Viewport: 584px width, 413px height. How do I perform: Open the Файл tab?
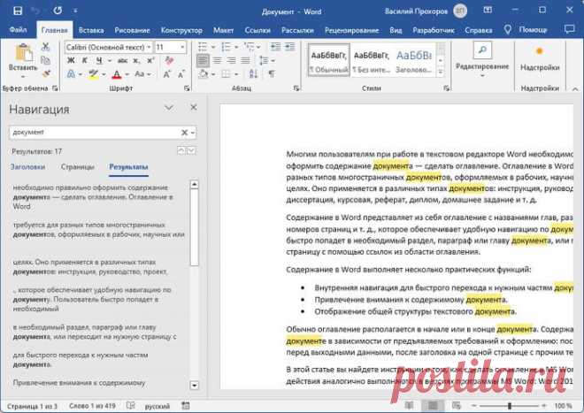coord(19,30)
